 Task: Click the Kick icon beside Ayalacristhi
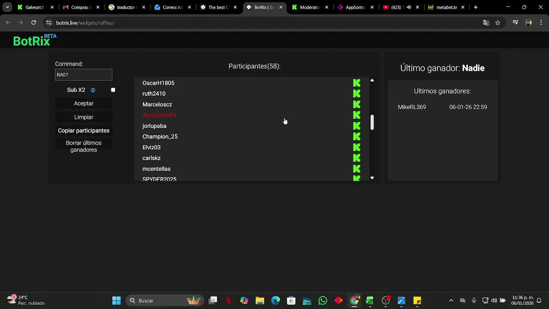pyautogui.click(x=356, y=115)
